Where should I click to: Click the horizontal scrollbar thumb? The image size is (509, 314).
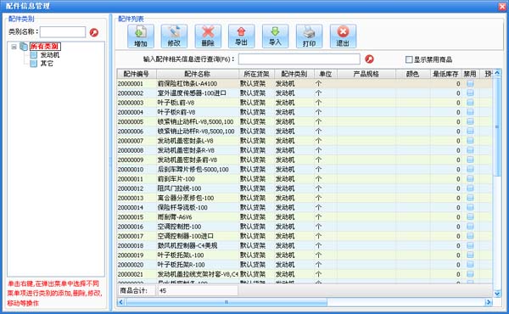(x=227, y=302)
